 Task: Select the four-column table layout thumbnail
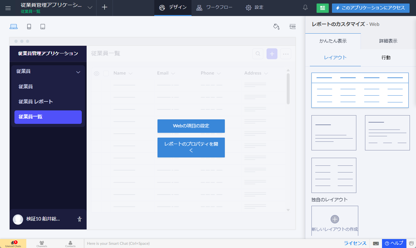360,90
